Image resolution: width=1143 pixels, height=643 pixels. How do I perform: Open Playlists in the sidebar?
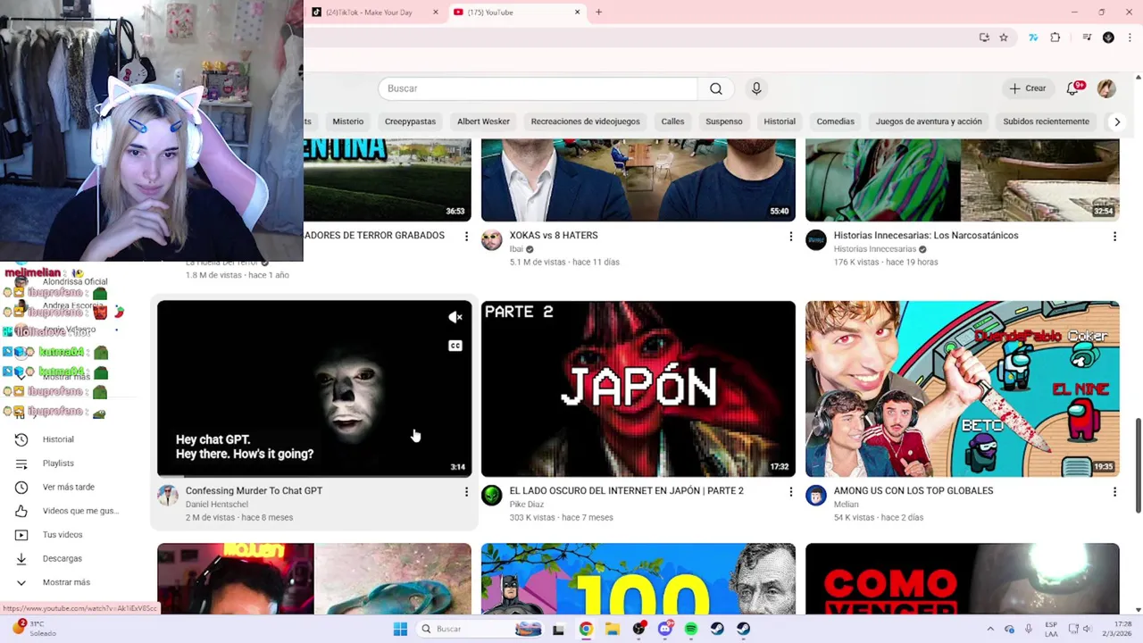pyautogui.click(x=58, y=463)
